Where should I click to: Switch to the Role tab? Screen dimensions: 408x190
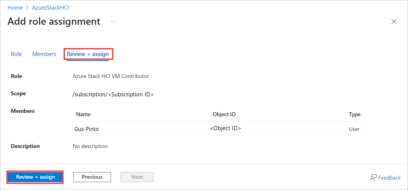point(16,54)
